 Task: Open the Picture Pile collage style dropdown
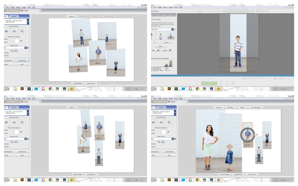28,22
